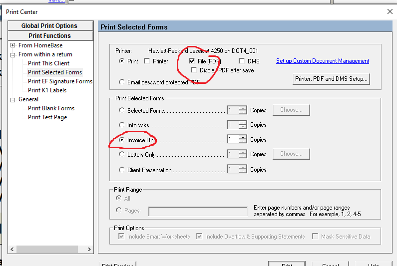Click the sidebar horizontal scrollbar

coord(50,249)
